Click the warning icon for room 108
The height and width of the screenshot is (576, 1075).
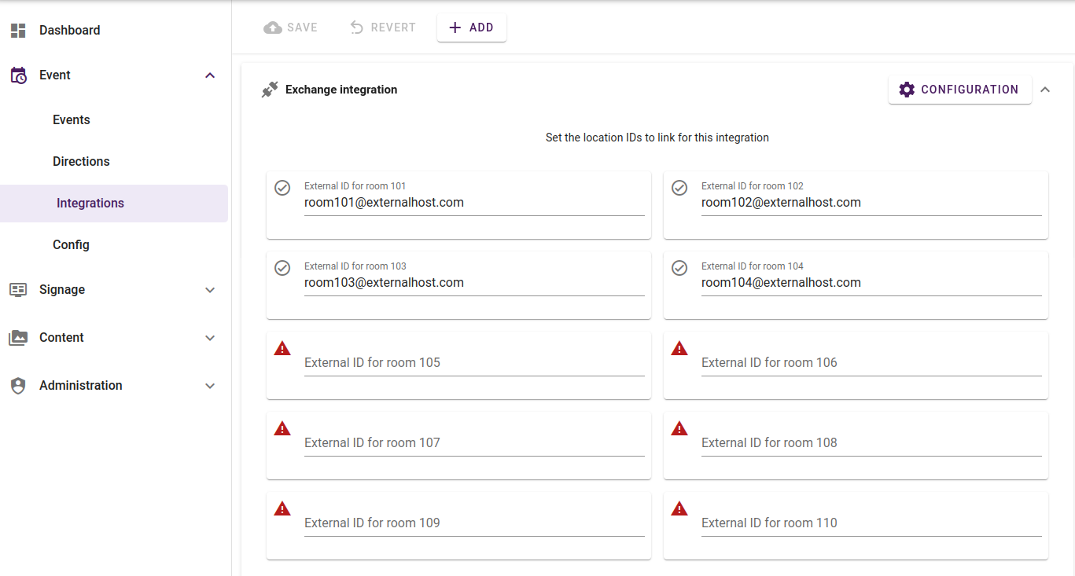coord(679,428)
